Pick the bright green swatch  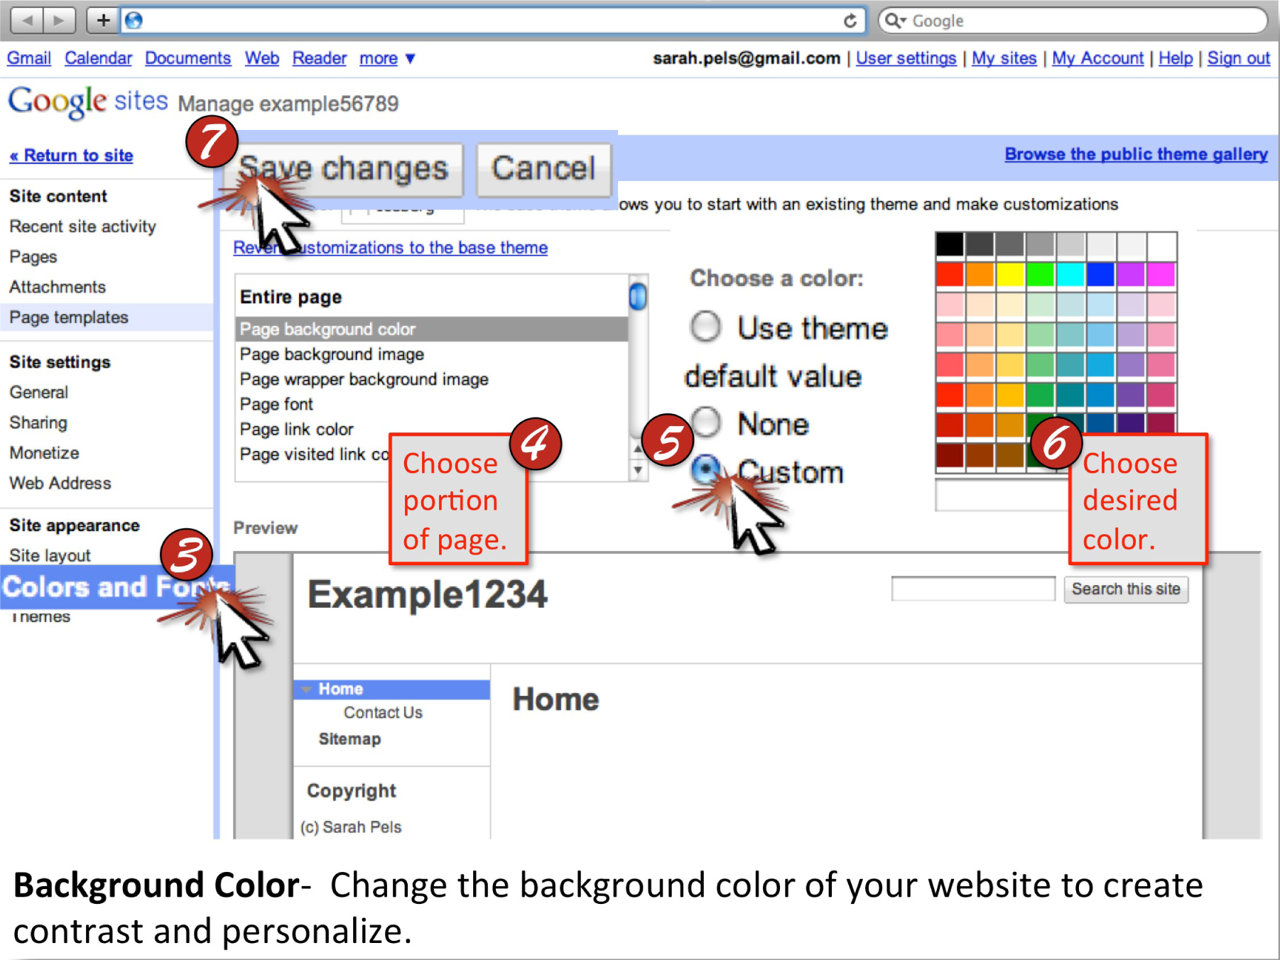click(1040, 275)
